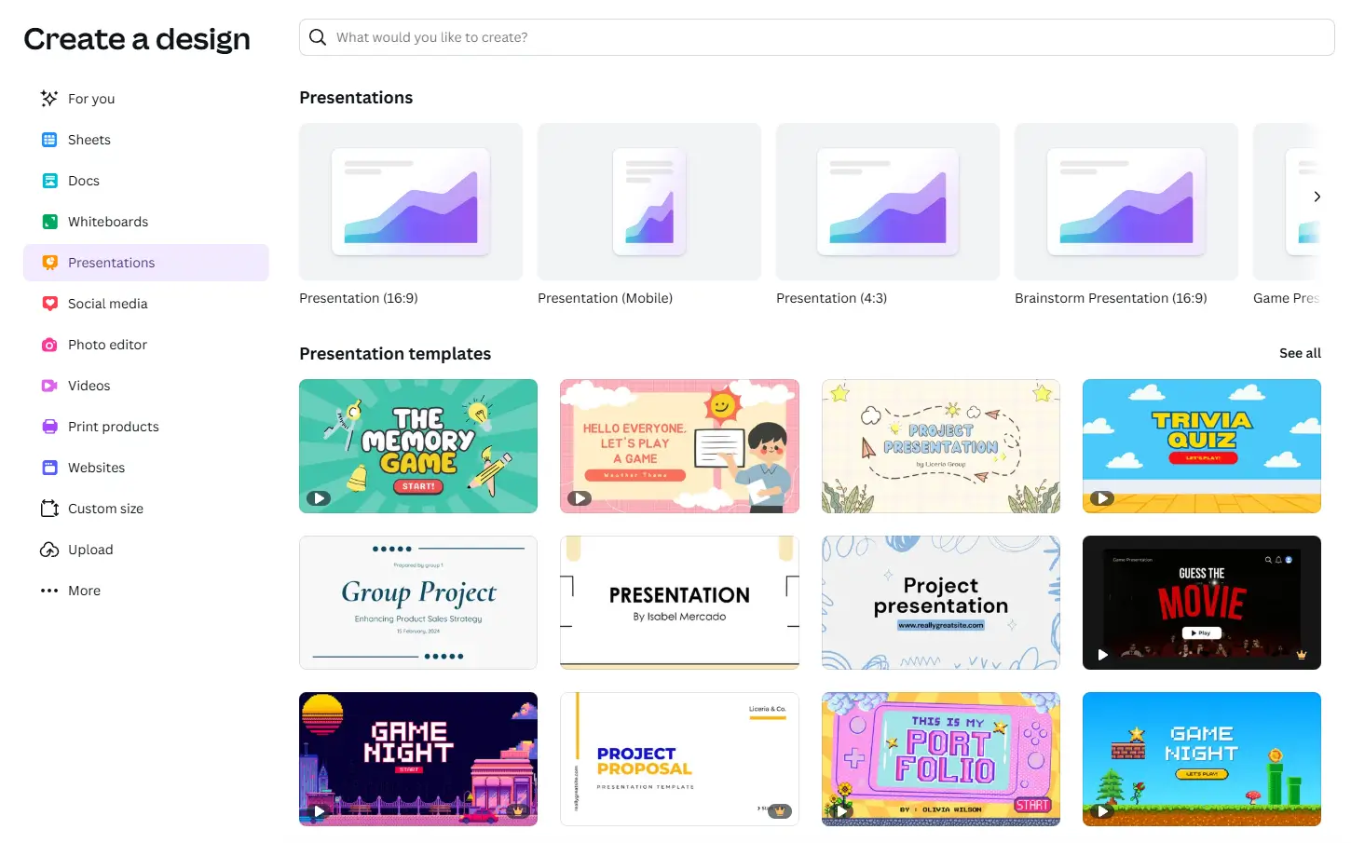Open the Upload icon in sidebar

pyautogui.click(x=48, y=549)
